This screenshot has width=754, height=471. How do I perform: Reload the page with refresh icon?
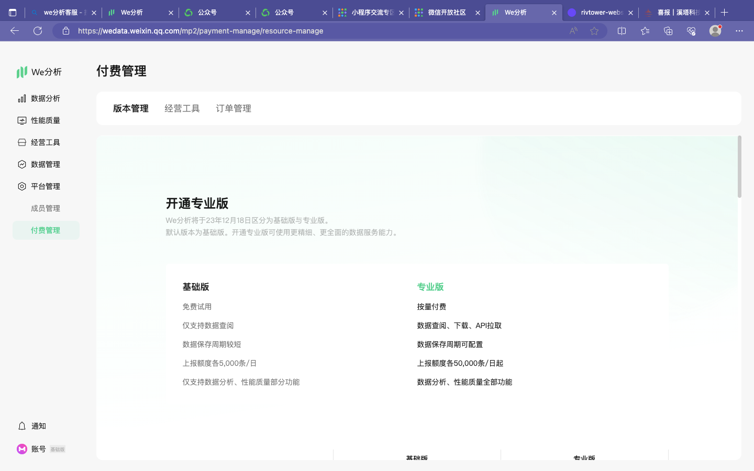(x=38, y=31)
